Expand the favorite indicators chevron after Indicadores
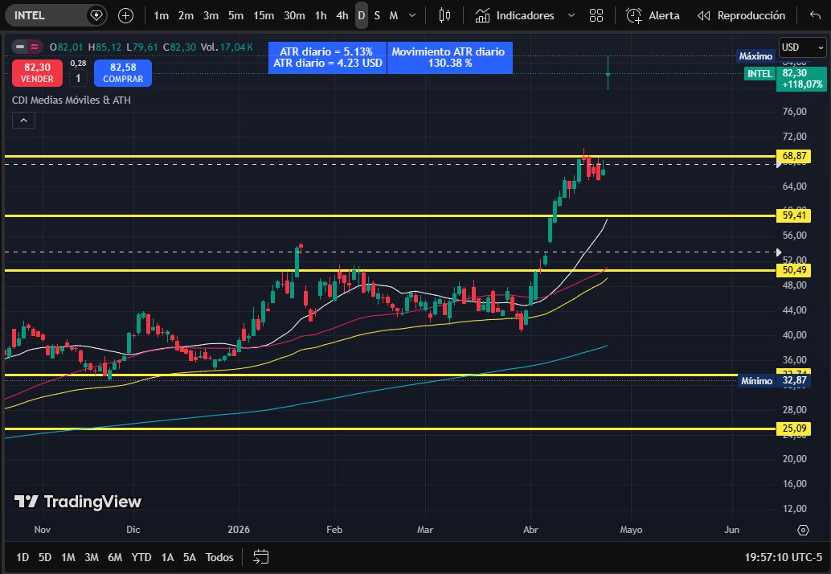Screen dimensions: 831x574 [x=571, y=16]
